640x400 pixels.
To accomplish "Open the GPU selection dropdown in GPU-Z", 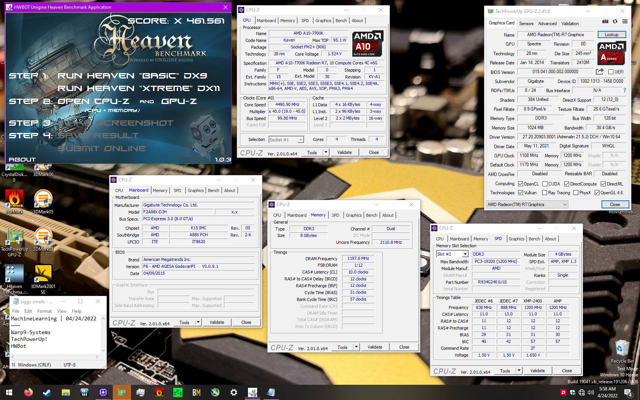I will pyautogui.click(x=527, y=205).
